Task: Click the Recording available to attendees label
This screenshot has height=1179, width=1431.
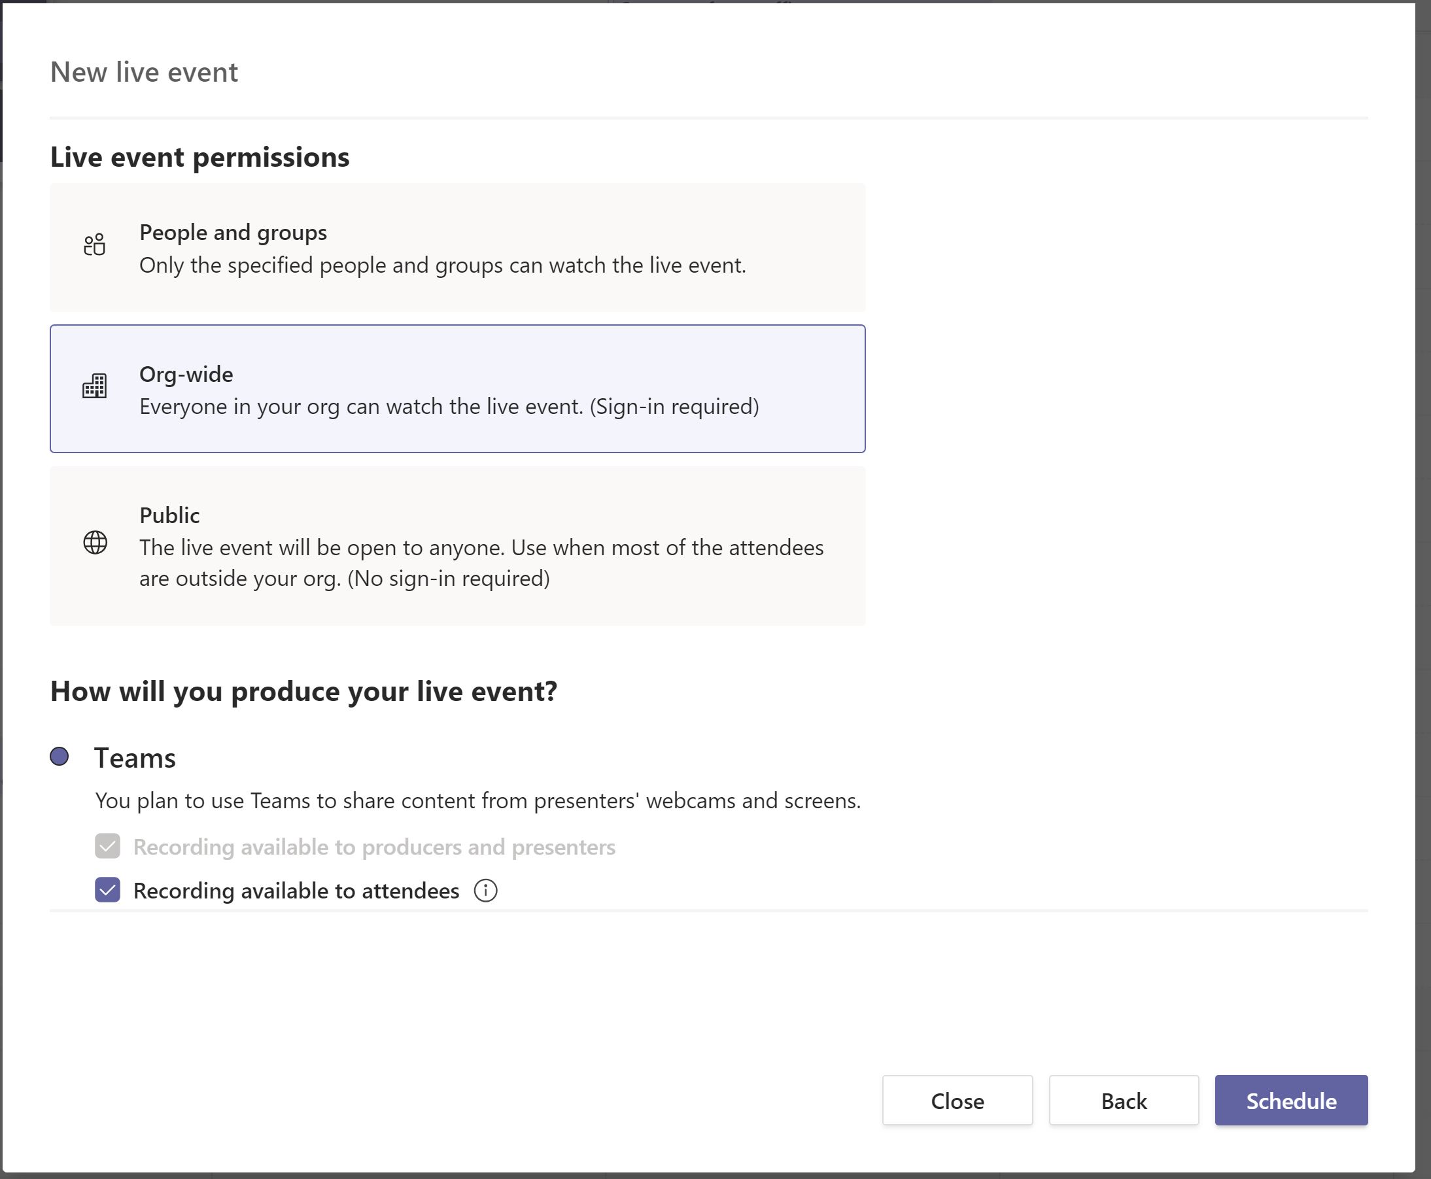Action: click(296, 891)
